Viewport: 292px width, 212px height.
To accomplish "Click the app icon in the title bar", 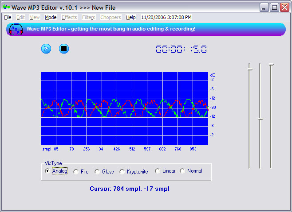I will (x=6, y=7).
